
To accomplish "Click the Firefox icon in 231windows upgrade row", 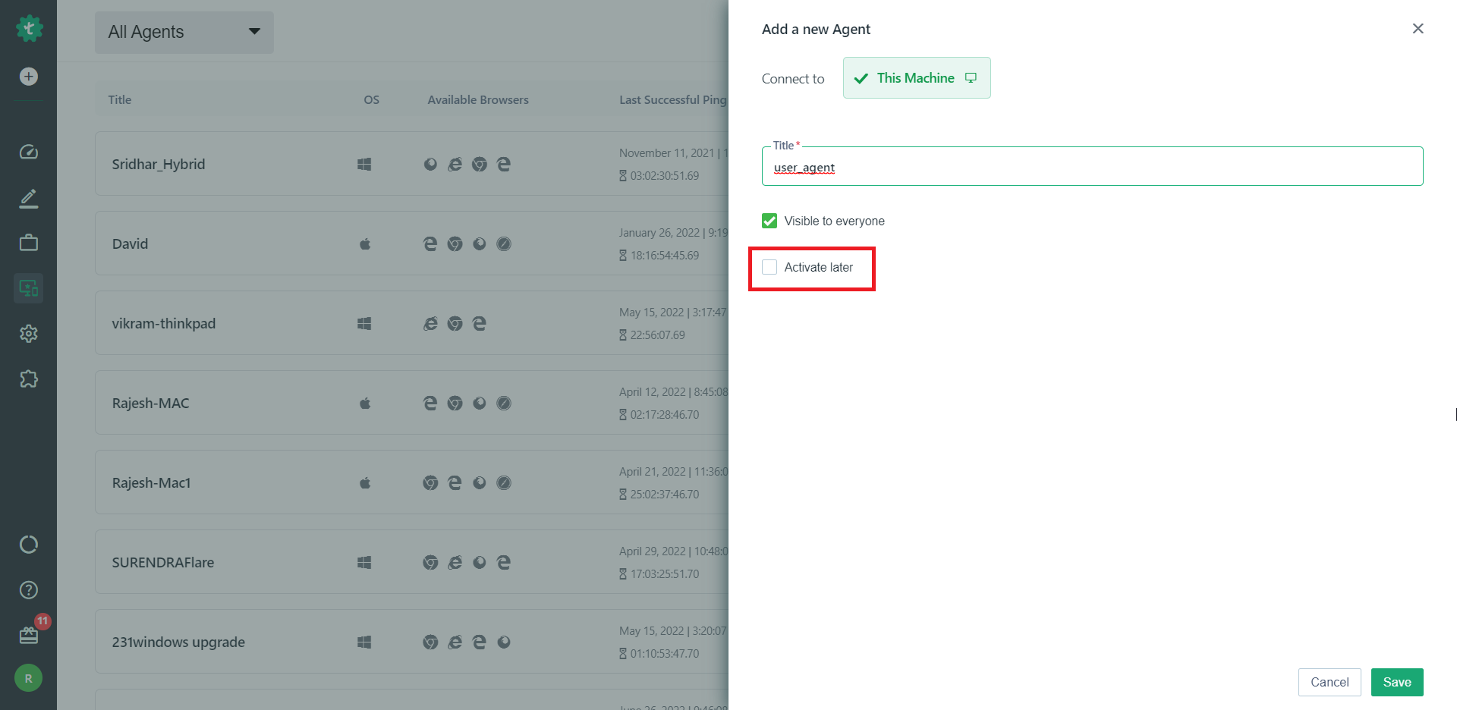I will (x=504, y=642).
